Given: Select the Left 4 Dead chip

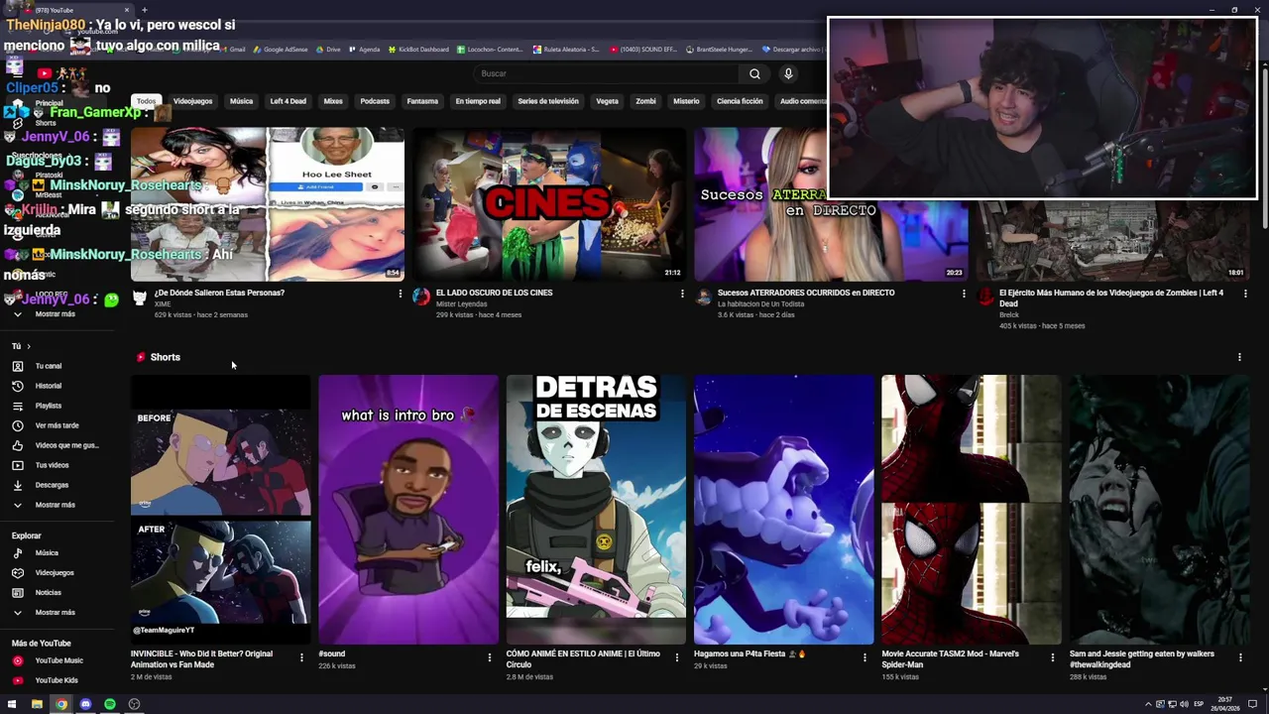Looking at the screenshot, I should coord(288,101).
